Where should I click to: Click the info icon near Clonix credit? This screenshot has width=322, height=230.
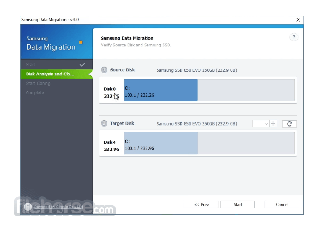[x=28, y=207]
